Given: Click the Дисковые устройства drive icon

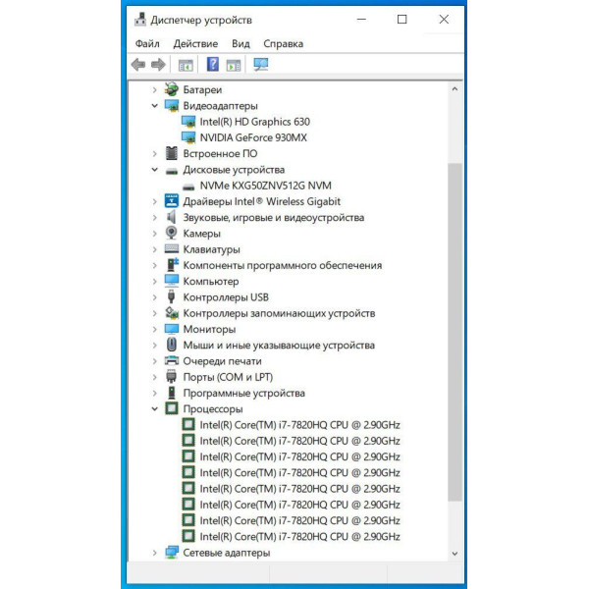Looking at the screenshot, I should (x=172, y=171).
